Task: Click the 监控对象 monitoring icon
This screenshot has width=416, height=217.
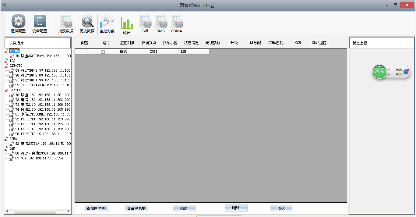Action: point(107,23)
